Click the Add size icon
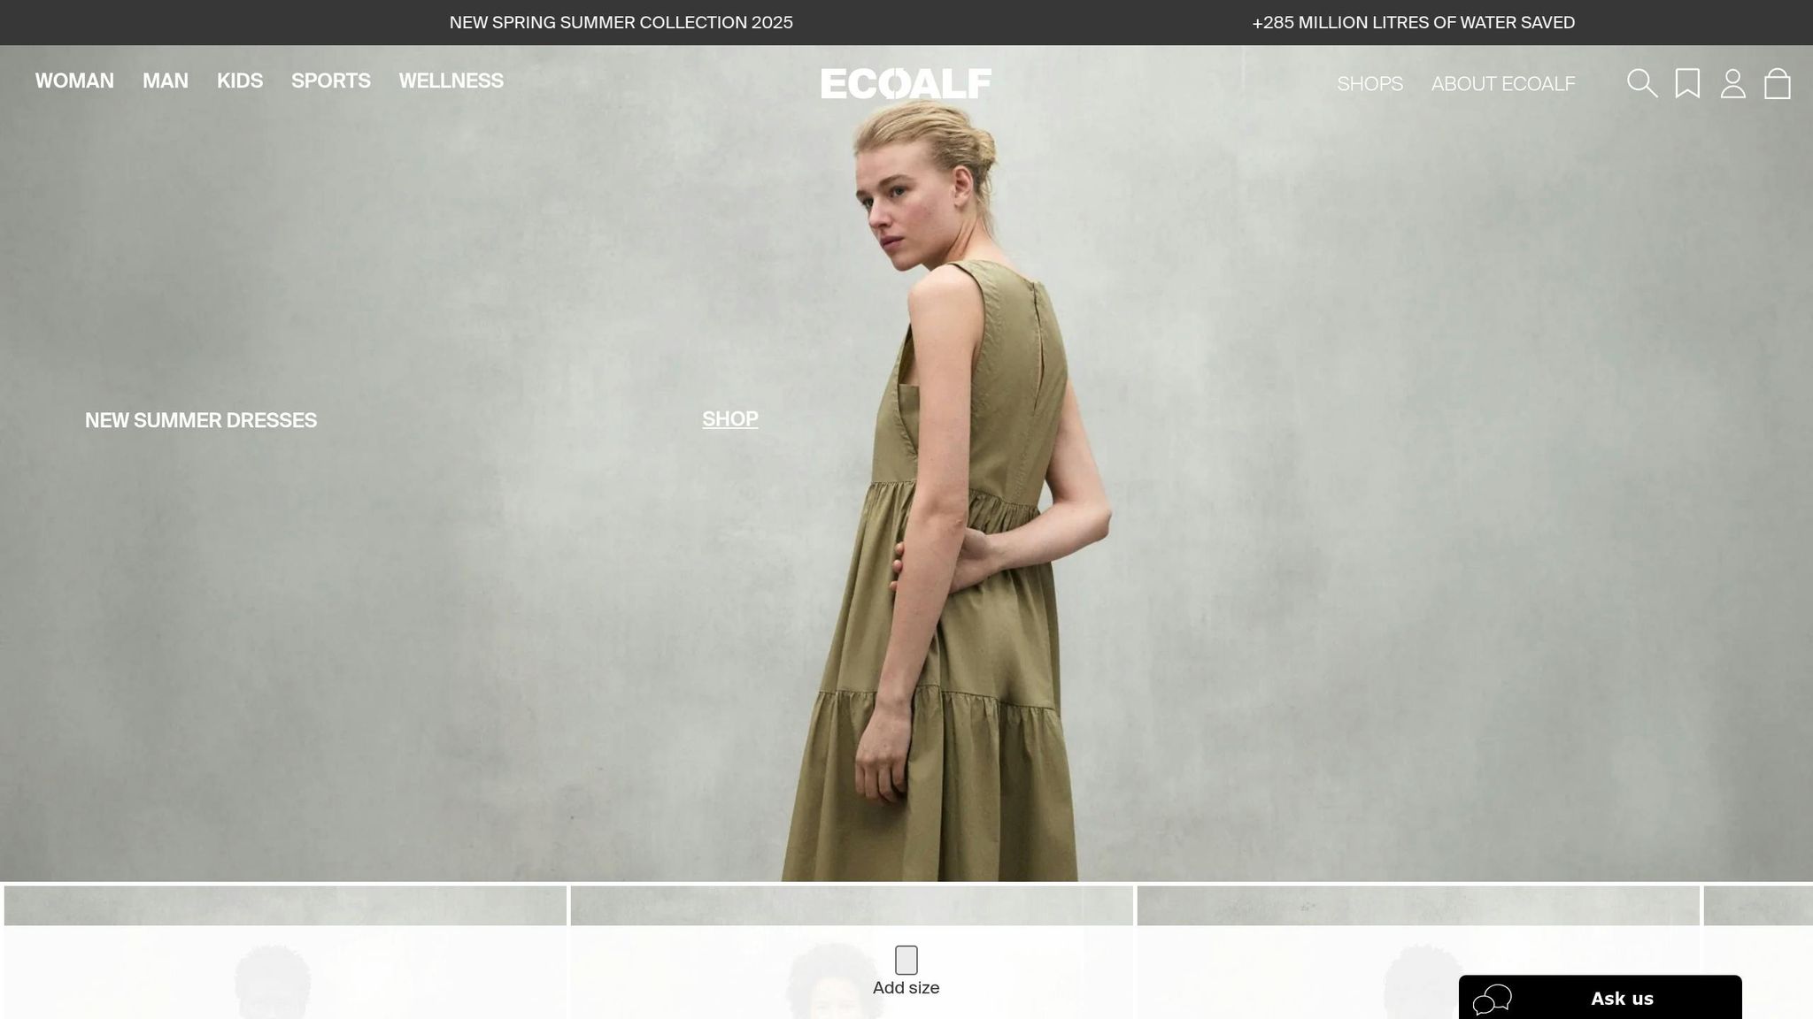Screen dimensions: 1813x1019 coord(906,960)
